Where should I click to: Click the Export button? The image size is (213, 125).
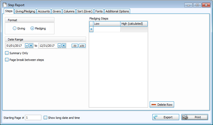166,117
